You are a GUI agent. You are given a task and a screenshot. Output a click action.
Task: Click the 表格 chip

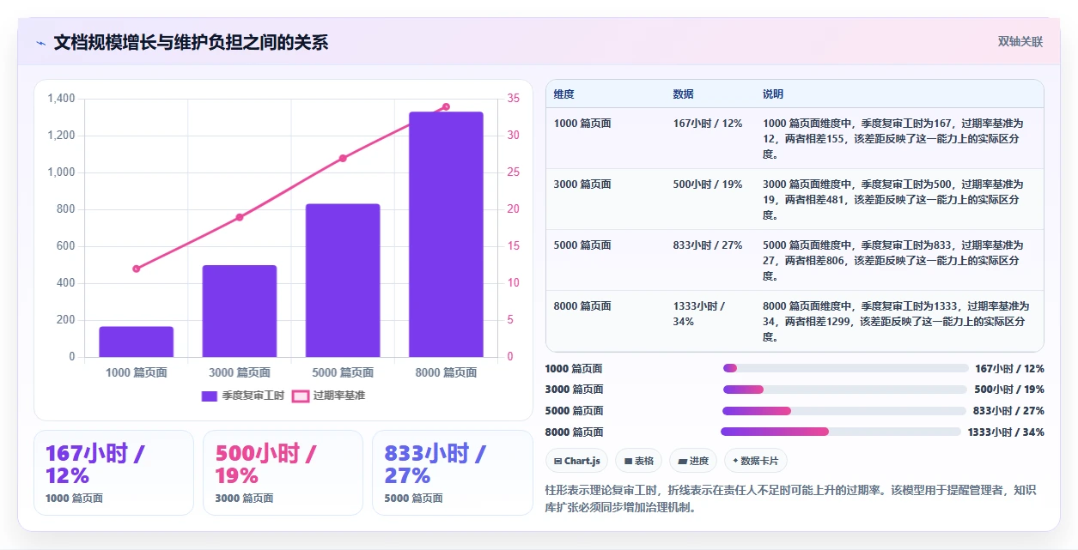639,461
